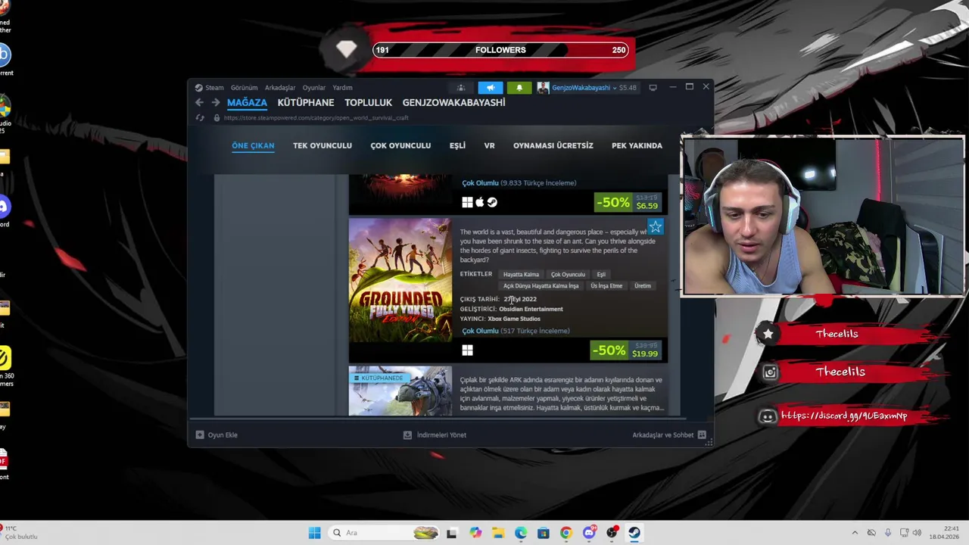Viewport: 969px width, 545px height.
Task: Open Microsoft Store from the taskbar
Action: tap(544, 533)
